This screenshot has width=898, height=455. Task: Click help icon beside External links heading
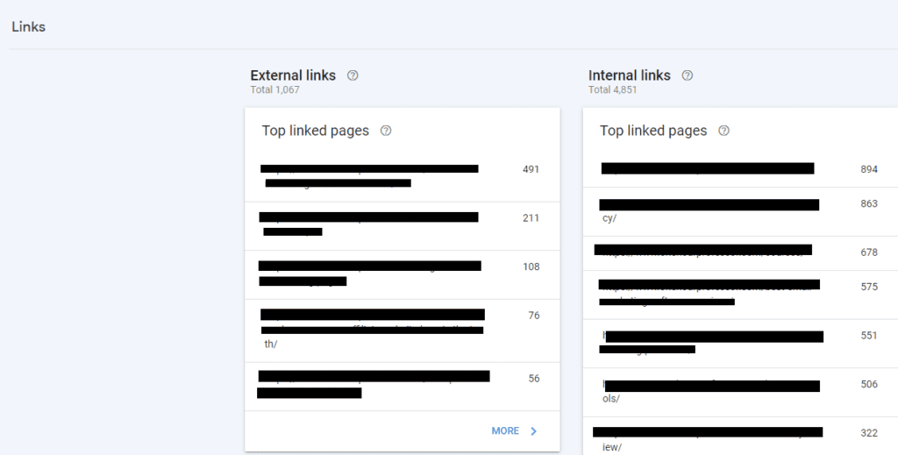point(353,75)
